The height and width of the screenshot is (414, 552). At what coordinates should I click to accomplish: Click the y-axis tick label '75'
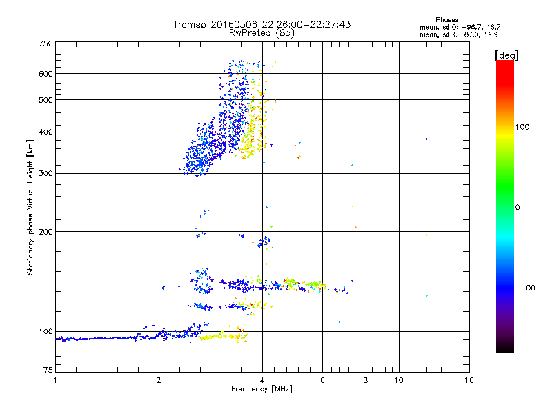click(x=48, y=370)
